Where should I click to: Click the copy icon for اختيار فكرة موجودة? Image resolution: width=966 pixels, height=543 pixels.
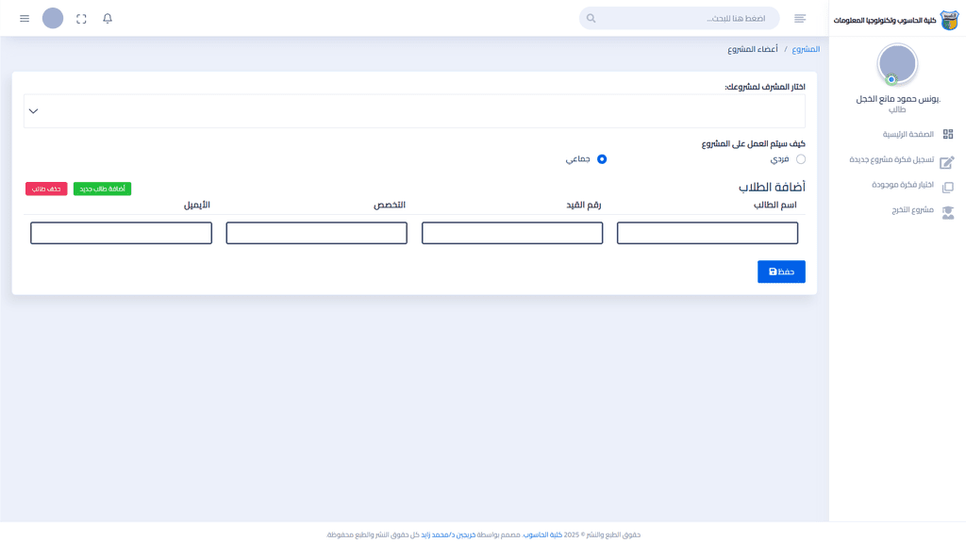(948, 188)
